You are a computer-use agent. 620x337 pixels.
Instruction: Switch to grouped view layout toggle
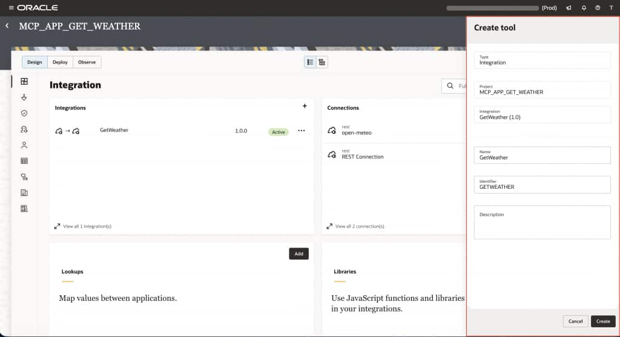tap(322, 62)
